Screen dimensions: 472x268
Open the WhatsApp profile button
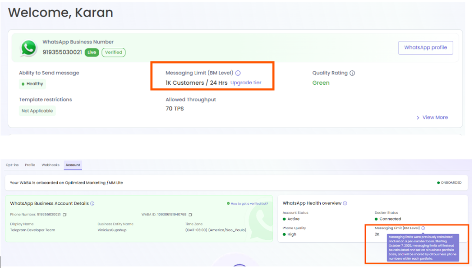pyautogui.click(x=425, y=47)
